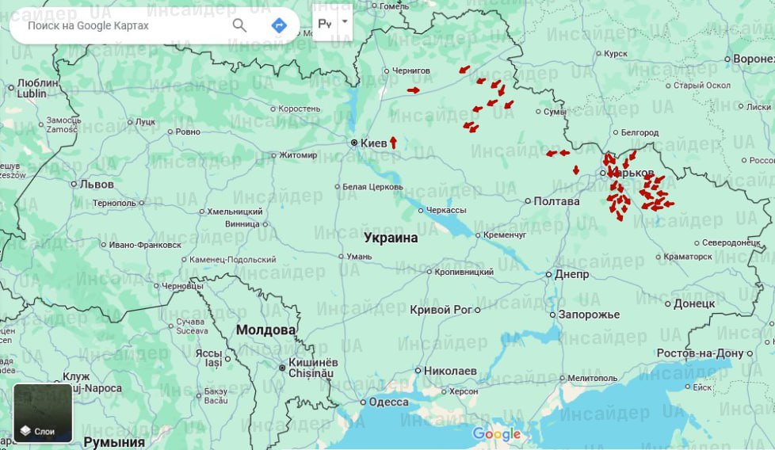Viewport: 775px width, 450px height.
Task: Click the Молдова country label
Action: pos(265,330)
